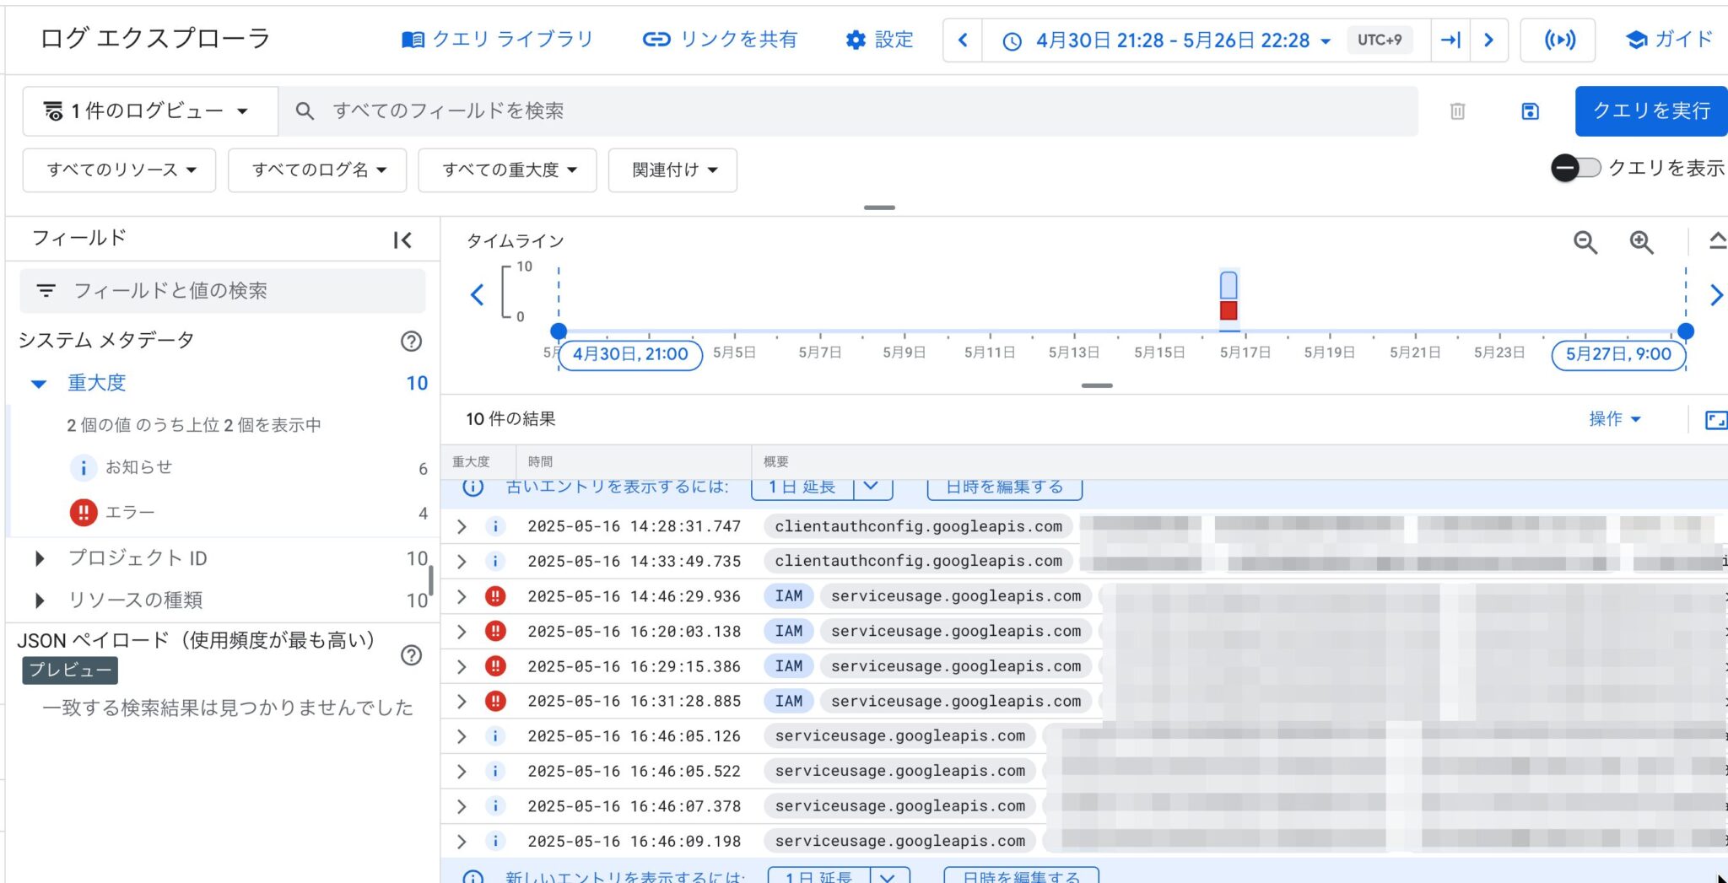Save the query using the save icon
Viewport: 1728px width, 883px height.
1529,110
